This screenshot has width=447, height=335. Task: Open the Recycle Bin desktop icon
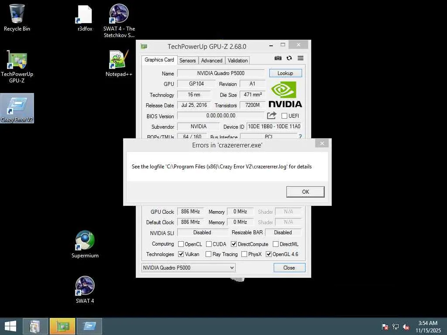click(17, 17)
